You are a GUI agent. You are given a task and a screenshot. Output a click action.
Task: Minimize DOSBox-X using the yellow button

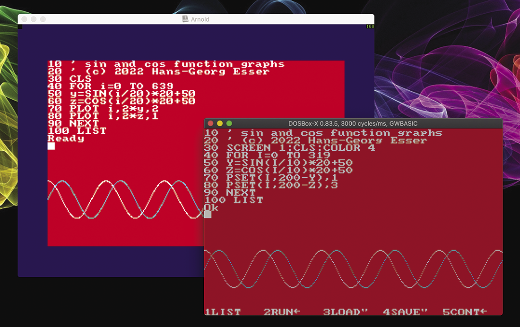pos(220,123)
